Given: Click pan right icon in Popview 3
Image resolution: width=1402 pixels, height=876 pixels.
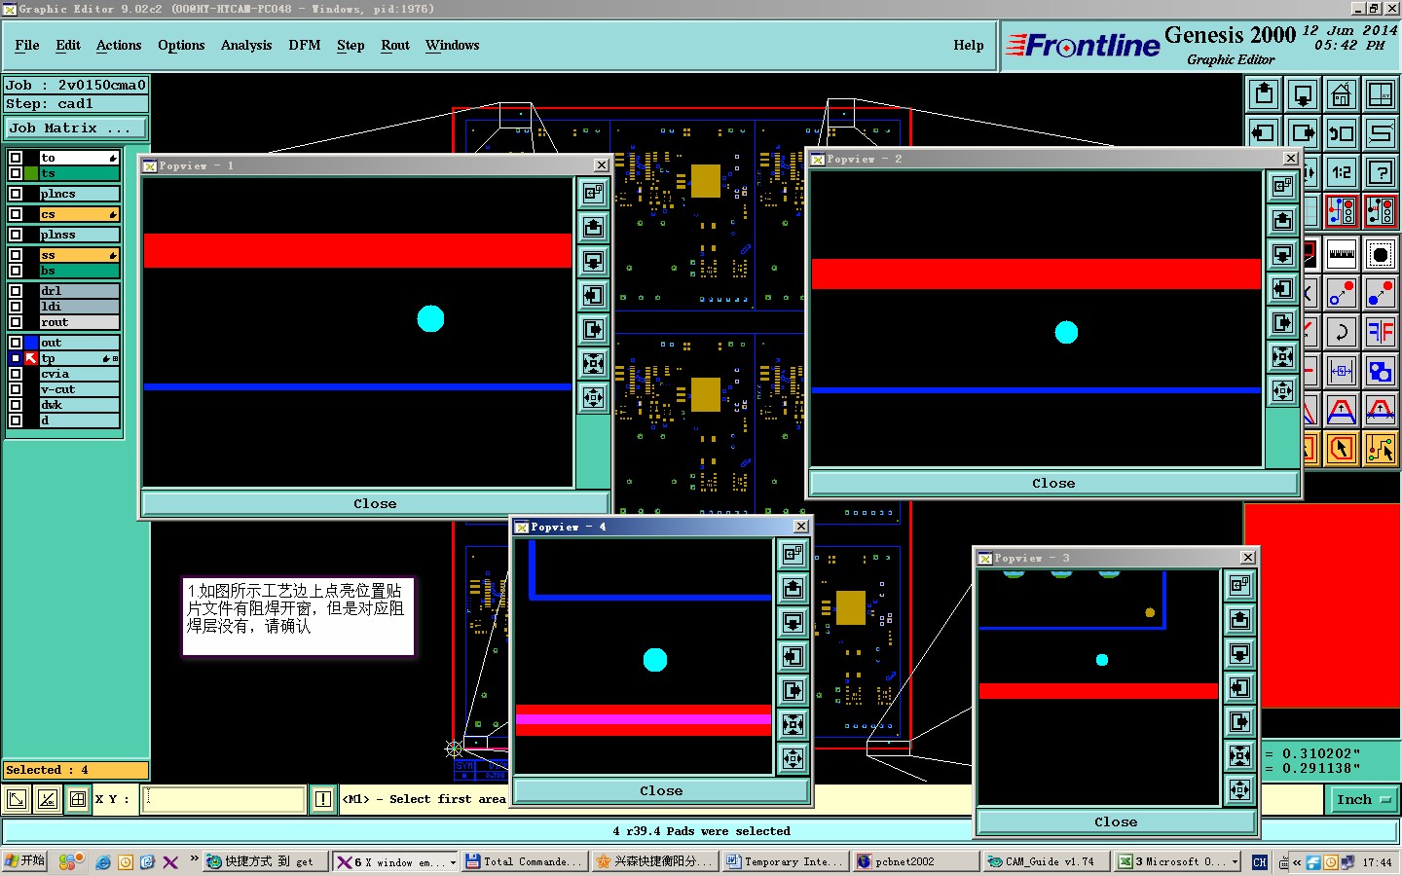Looking at the screenshot, I should [x=1239, y=721].
